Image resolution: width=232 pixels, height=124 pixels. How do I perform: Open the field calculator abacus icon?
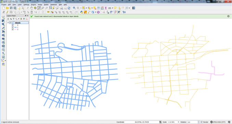(102, 8)
